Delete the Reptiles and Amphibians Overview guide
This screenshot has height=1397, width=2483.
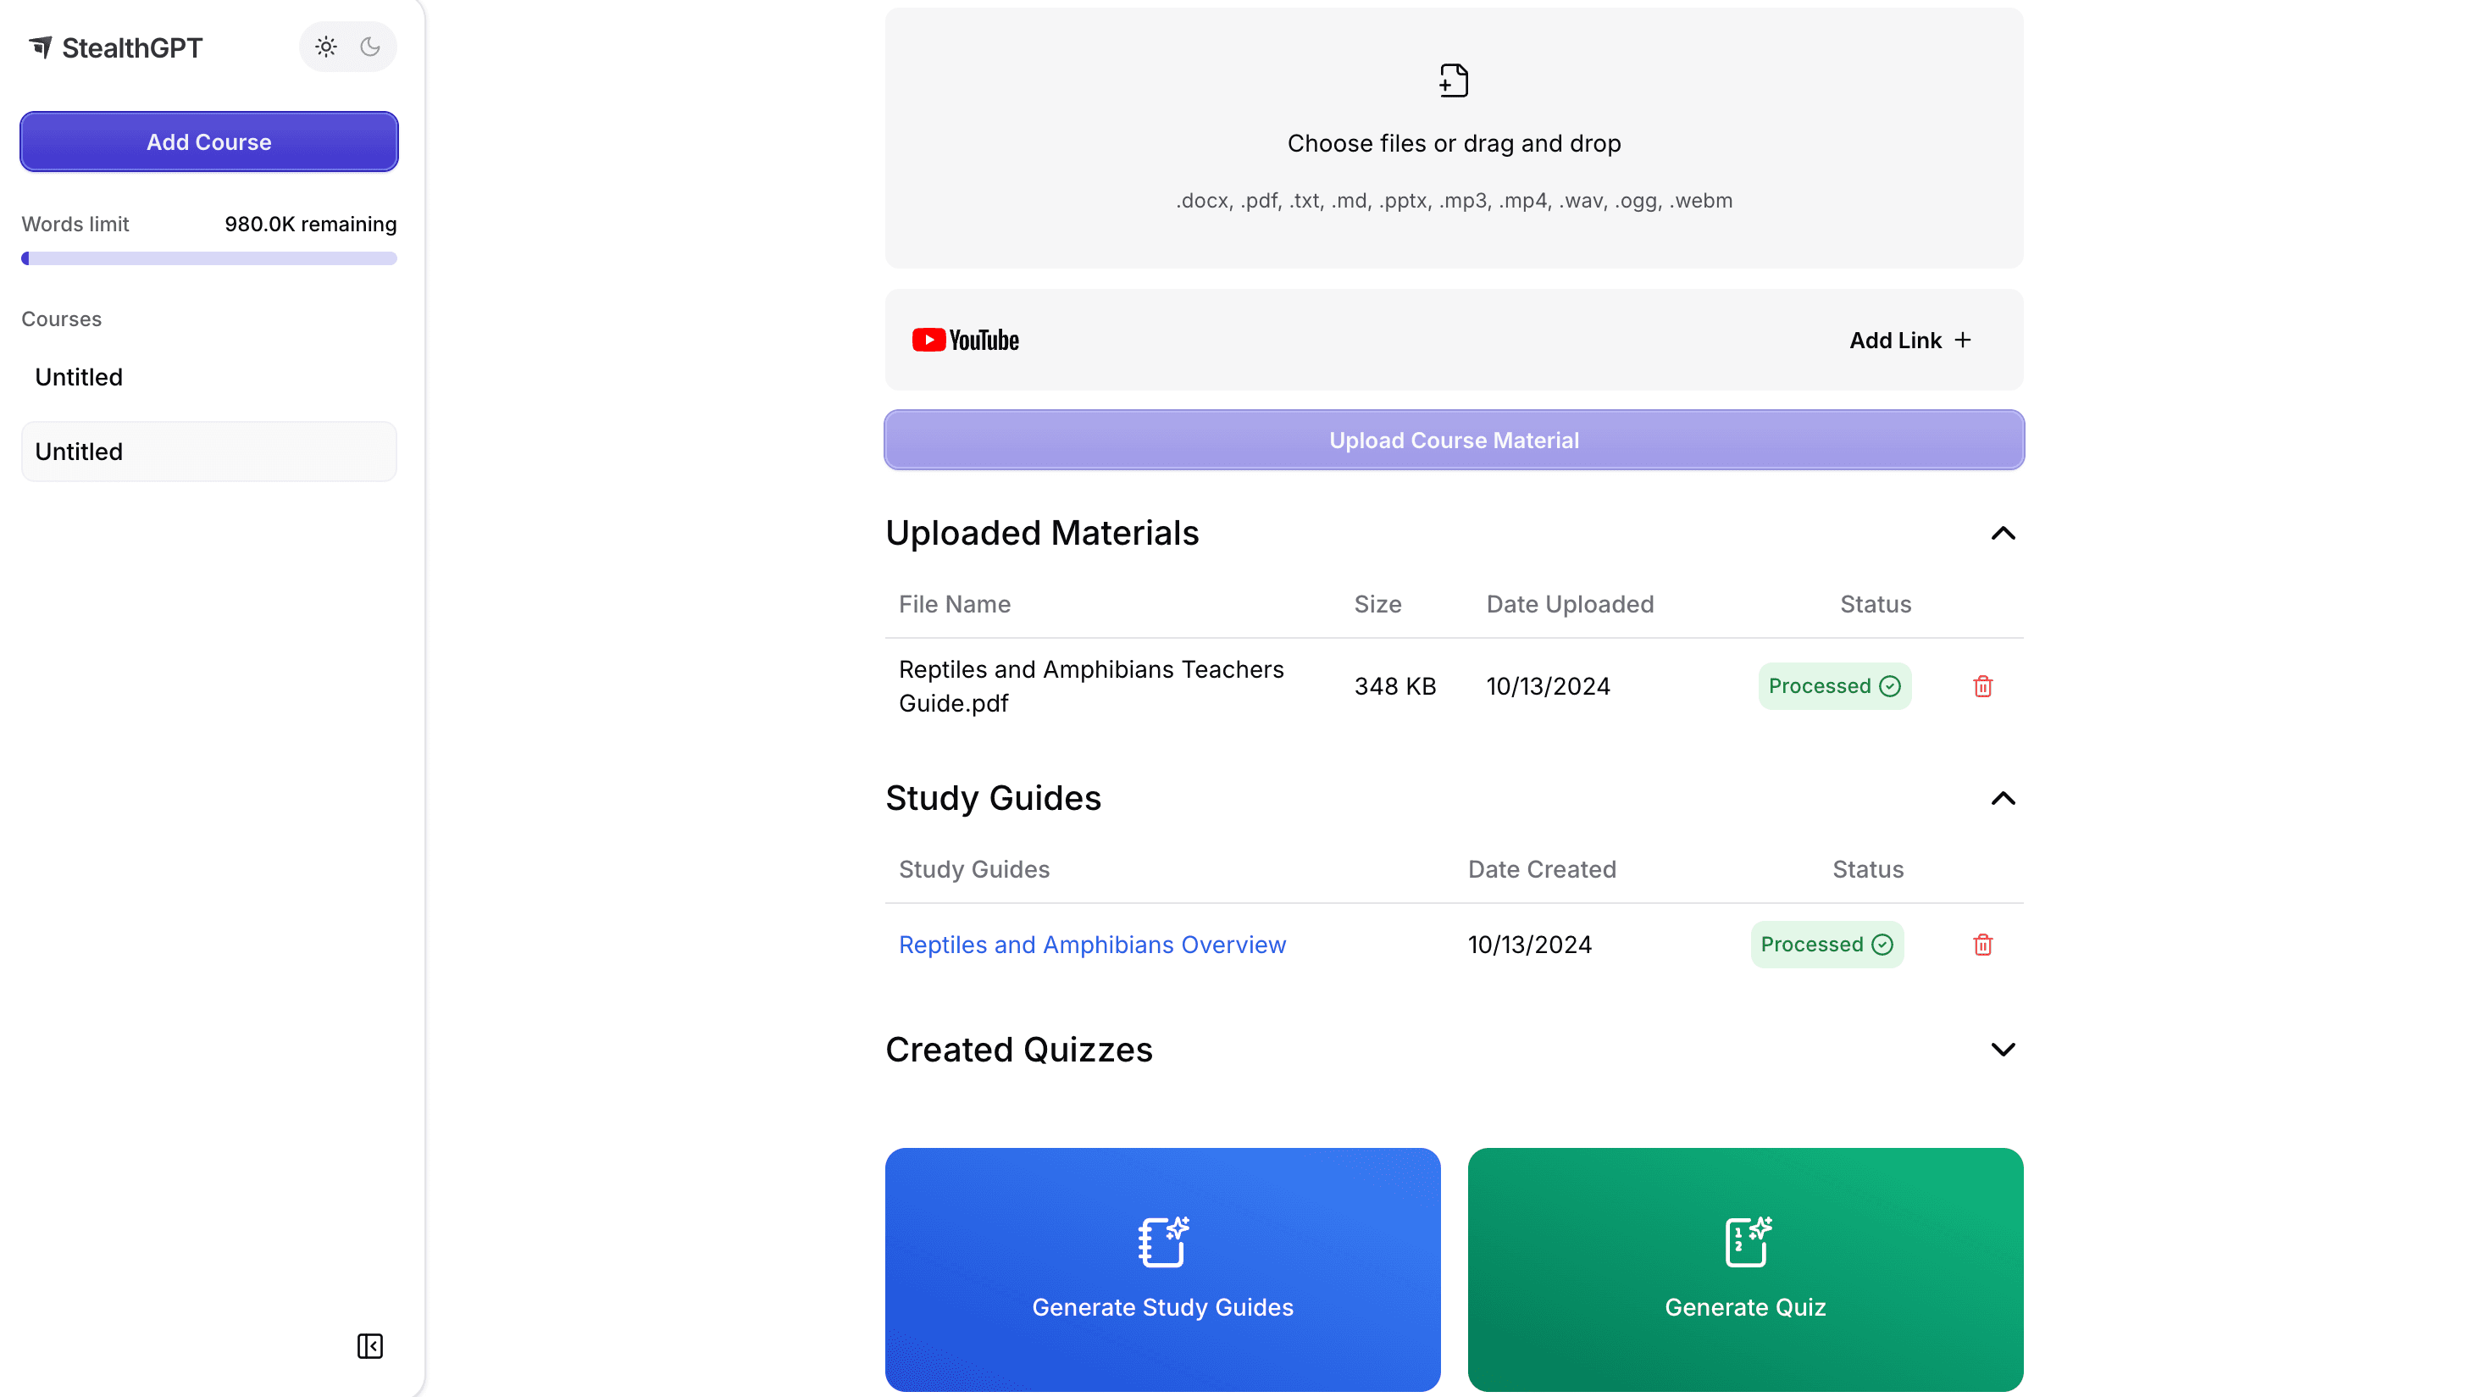[1982, 945]
